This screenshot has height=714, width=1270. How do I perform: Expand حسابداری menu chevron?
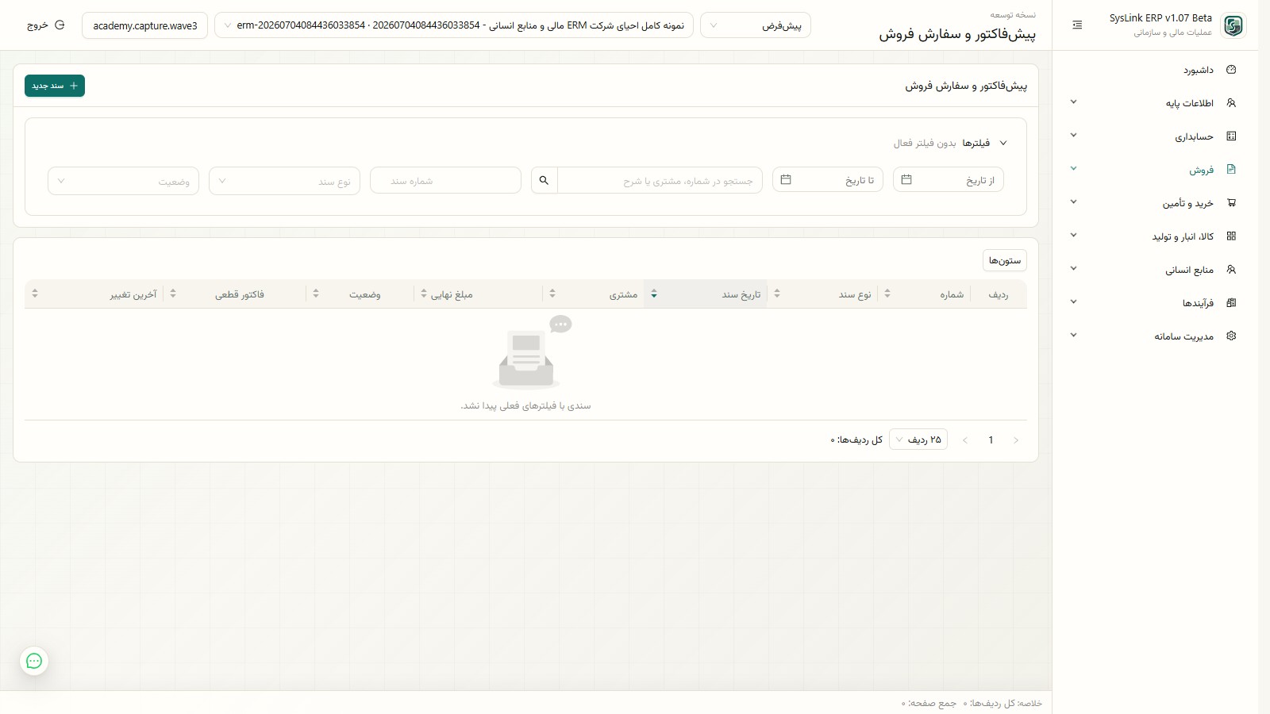(x=1073, y=136)
